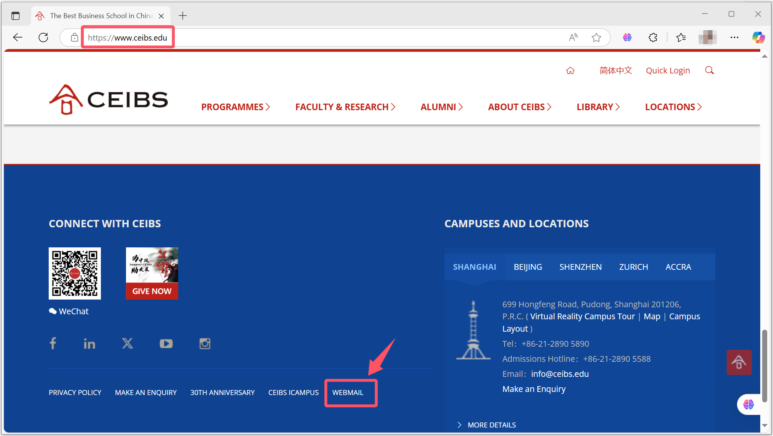The image size is (773, 436).
Task: Launch Copilot from the toolbar
Action: pyautogui.click(x=758, y=37)
